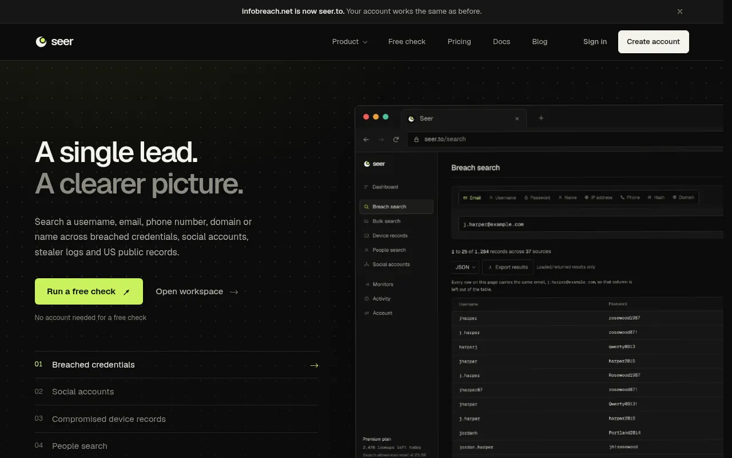Click the Export results button
The height and width of the screenshot is (458, 732).
pos(508,267)
